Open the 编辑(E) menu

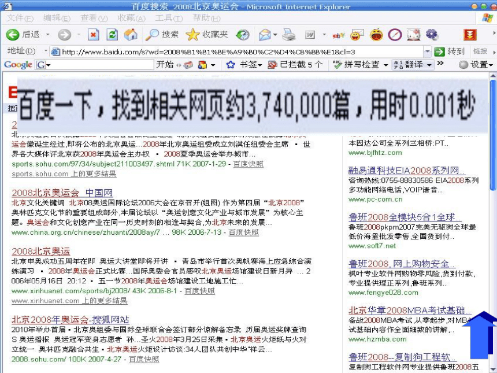click(57, 18)
